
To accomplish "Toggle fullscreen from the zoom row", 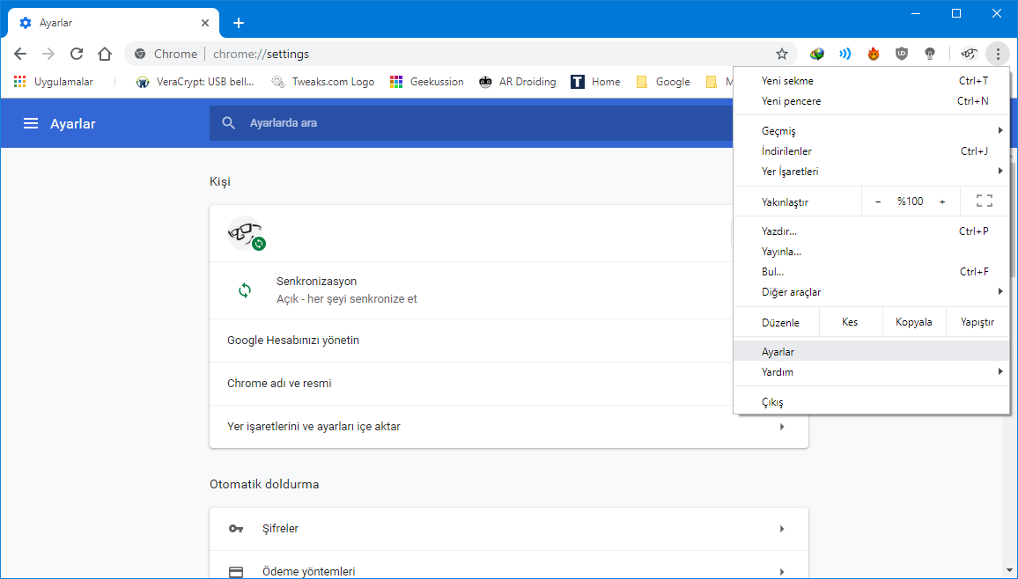I will 985,201.
